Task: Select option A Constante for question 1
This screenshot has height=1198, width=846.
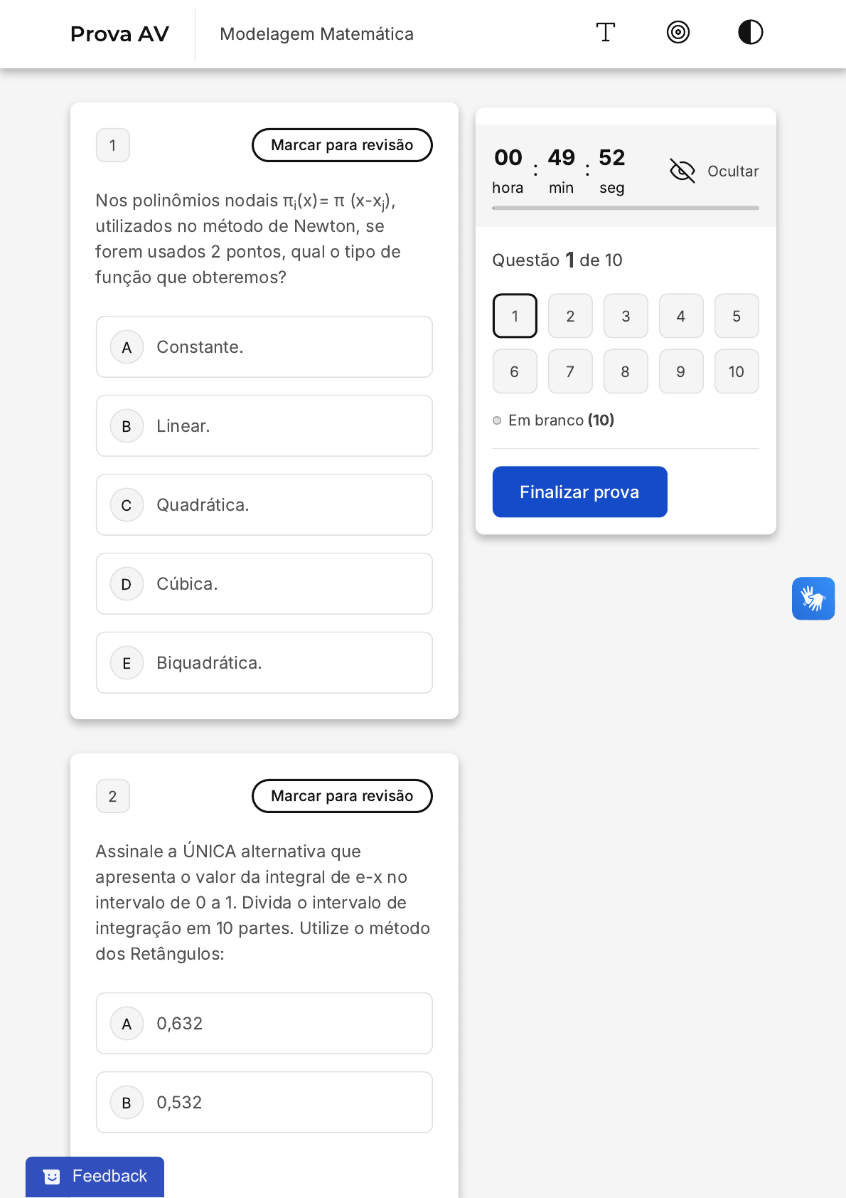Action: 264,347
